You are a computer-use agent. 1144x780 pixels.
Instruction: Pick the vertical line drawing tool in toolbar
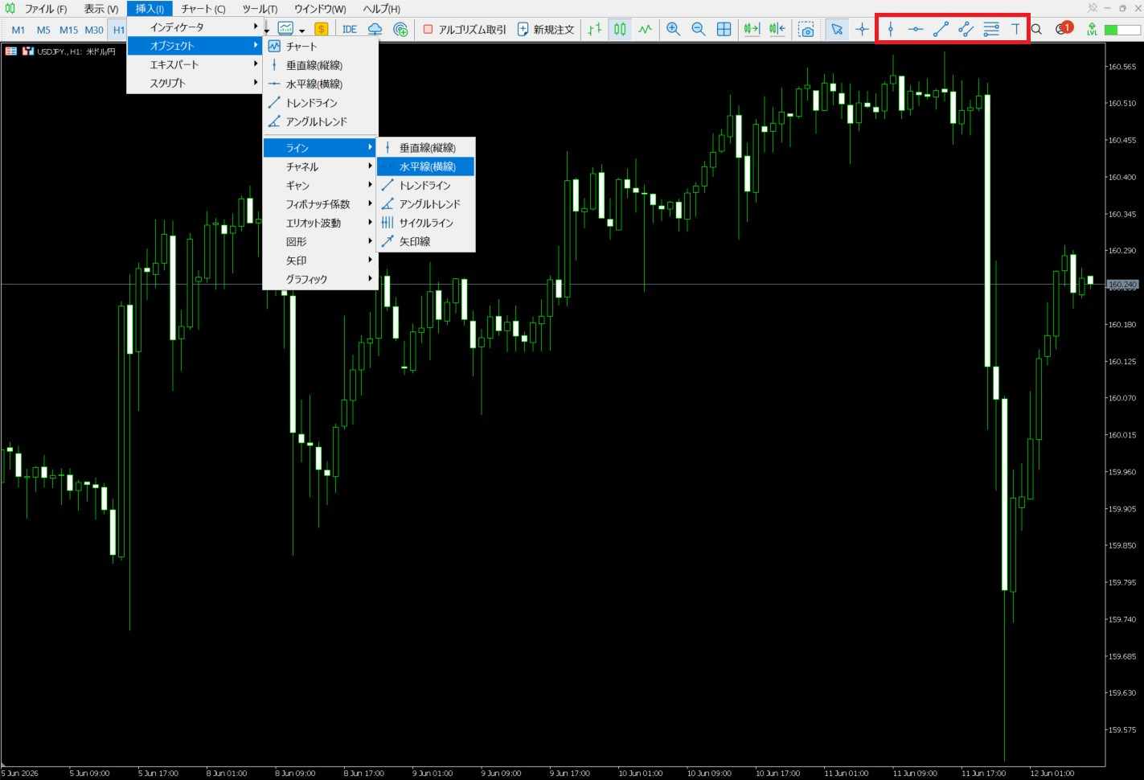[x=890, y=30]
